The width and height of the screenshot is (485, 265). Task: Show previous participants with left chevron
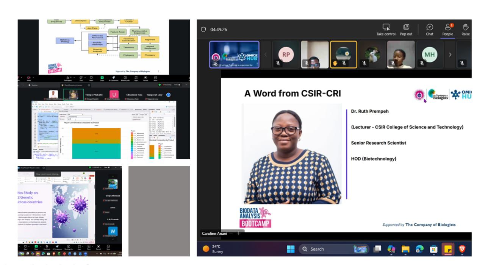click(265, 55)
